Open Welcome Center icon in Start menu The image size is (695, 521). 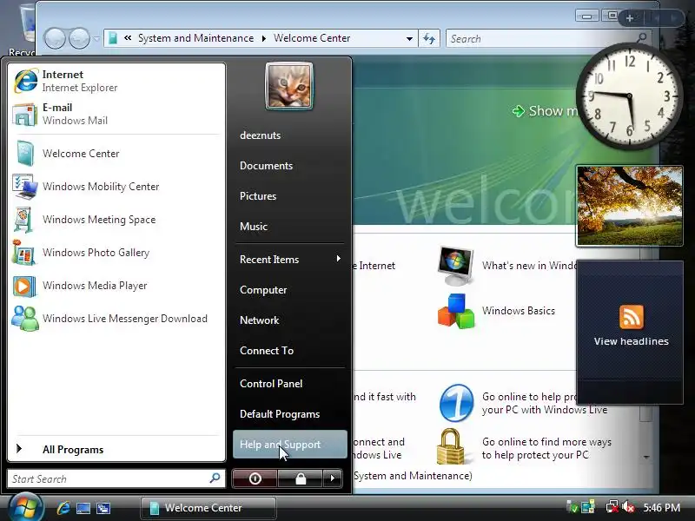[x=25, y=154]
